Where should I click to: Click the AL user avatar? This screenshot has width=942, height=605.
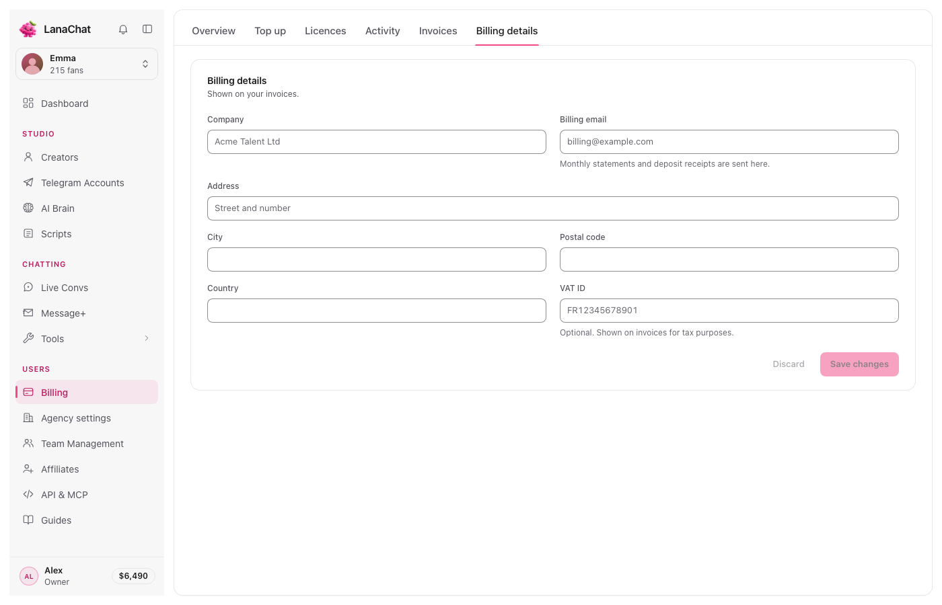(x=29, y=576)
